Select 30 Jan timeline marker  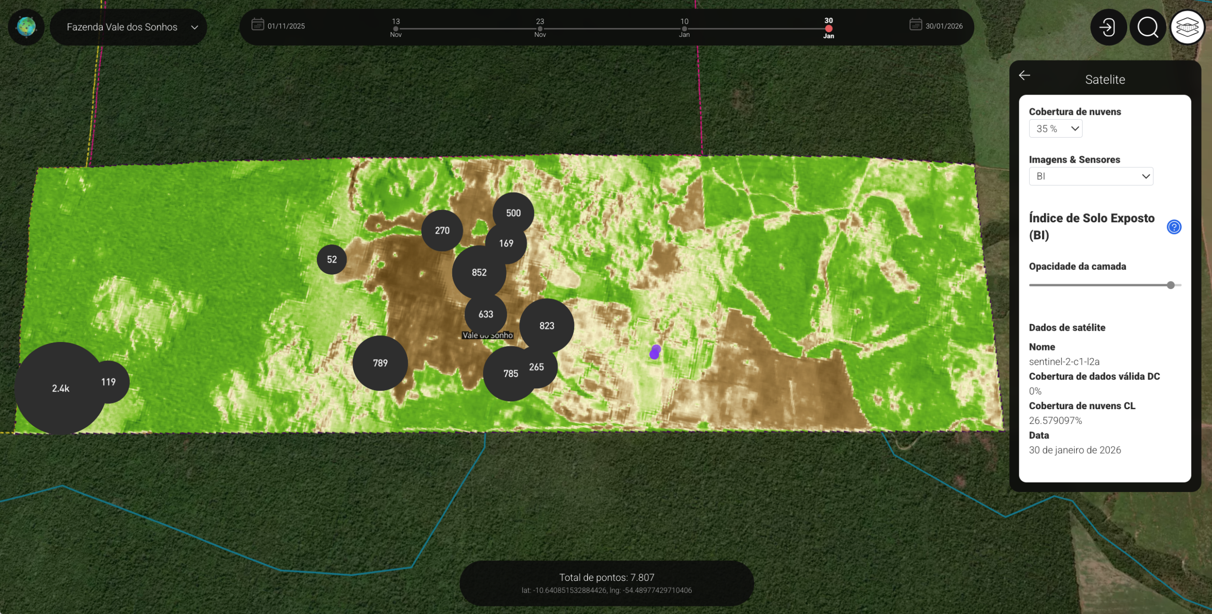pyautogui.click(x=829, y=28)
